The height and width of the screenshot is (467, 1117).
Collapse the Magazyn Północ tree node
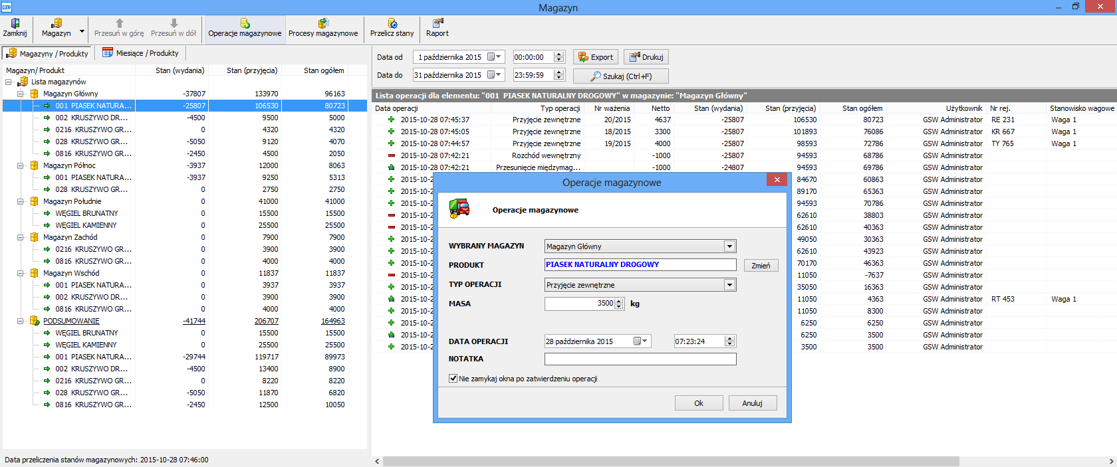[x=21, y=165]
